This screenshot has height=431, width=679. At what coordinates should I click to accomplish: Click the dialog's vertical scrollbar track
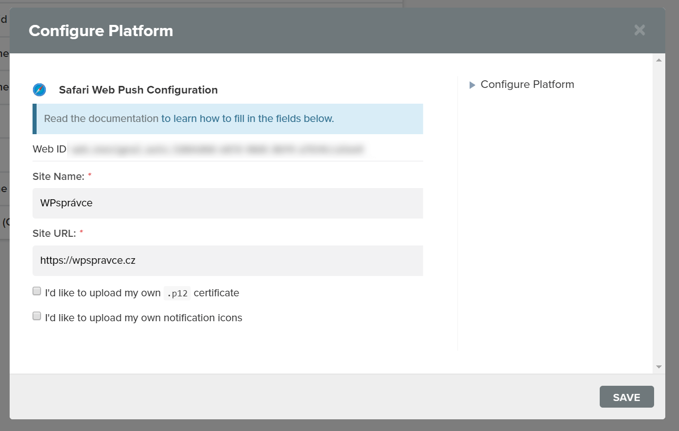click(x=659, y=213)
